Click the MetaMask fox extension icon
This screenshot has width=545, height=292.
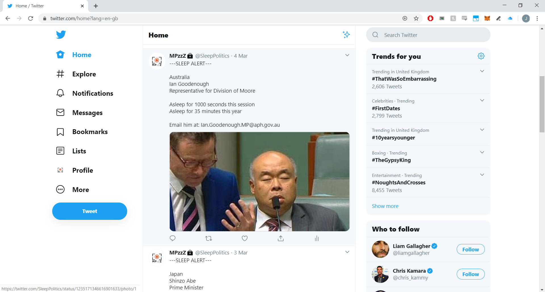click(x=487, y=18)
